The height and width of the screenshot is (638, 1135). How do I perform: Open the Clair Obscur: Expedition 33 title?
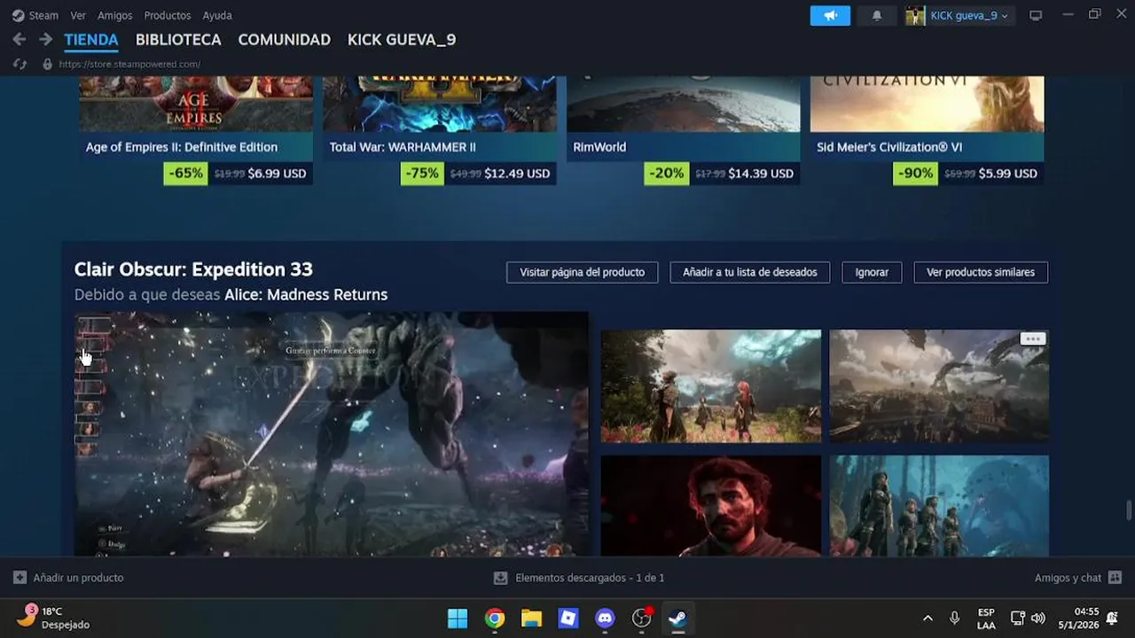[x=193, y=269]
